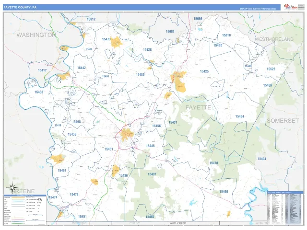
Task: Select ZIP code 15451 label
Action: pyautogui.click(x=82, y=217)
